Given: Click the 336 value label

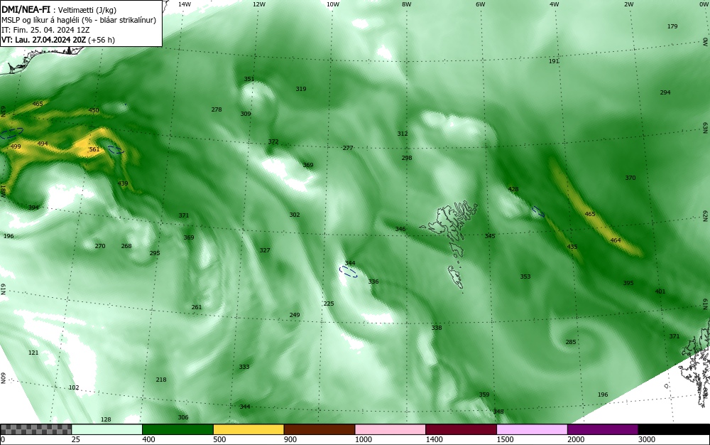Looking at the screenshot, I should click(x=373, y=282).
